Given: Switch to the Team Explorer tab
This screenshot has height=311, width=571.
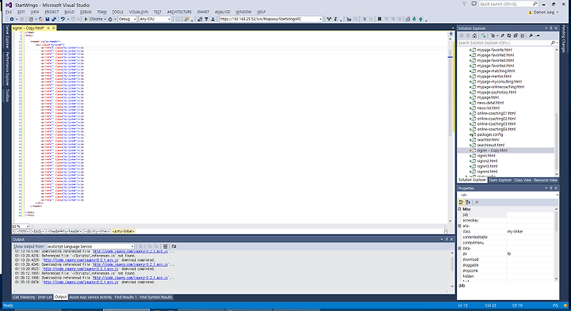Looking at the screenshot, I should point(500,180).
